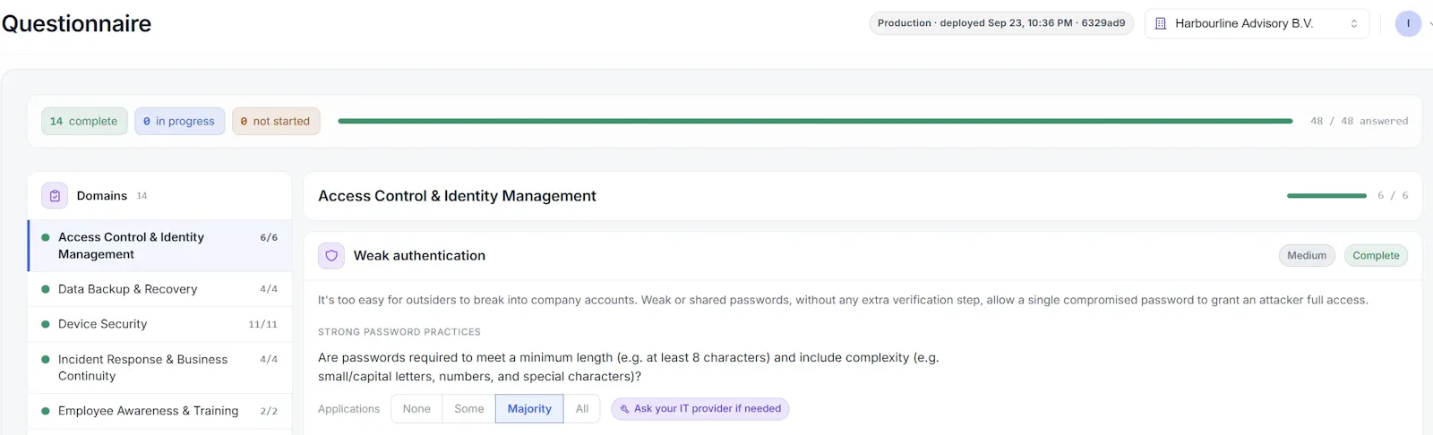1433x435 pixels.
Task: Select the Majority answer option
Action: pyautogui.click(x=529, y=409)
